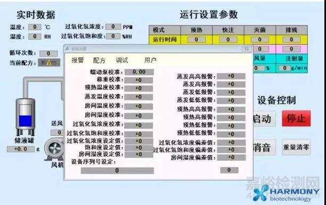Set the 排残 run time field
Viewport: 326px width, 205px height.
(x=291, y=39)
